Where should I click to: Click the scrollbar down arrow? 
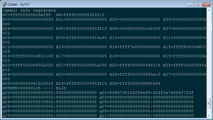(x=209, y=116)
